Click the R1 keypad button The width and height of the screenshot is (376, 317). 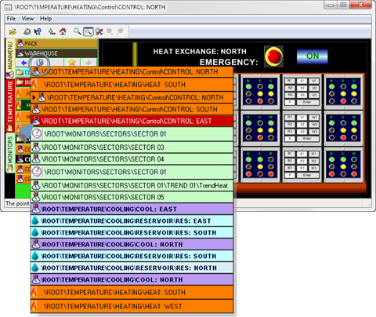click(x=290, y=118)
